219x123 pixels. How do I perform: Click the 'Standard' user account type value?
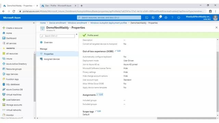coord(127,80)
